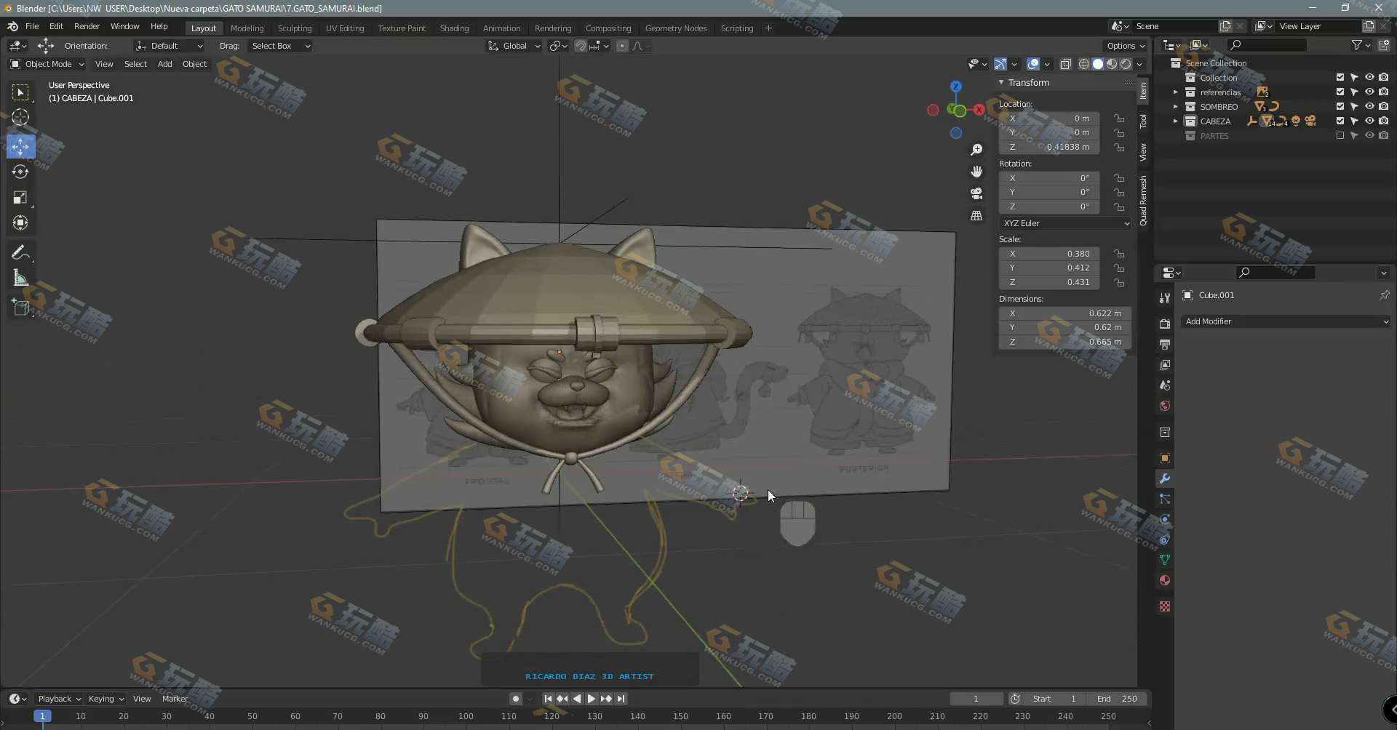Open the viewport Add menu

[165, 64]
